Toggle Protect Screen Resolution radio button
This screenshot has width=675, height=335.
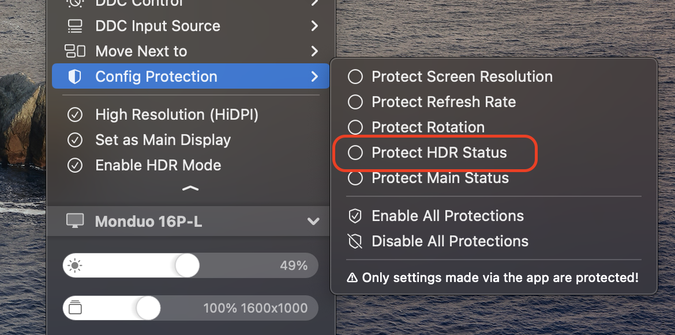pyautogui.click(x=355, y=77)
